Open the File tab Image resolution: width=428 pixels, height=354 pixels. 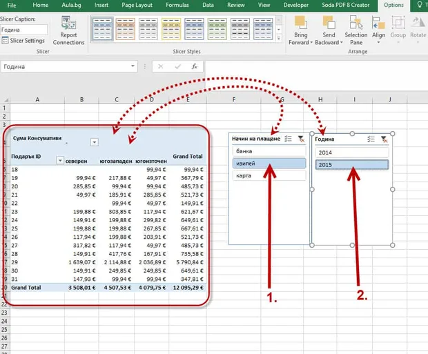point(12,6)
